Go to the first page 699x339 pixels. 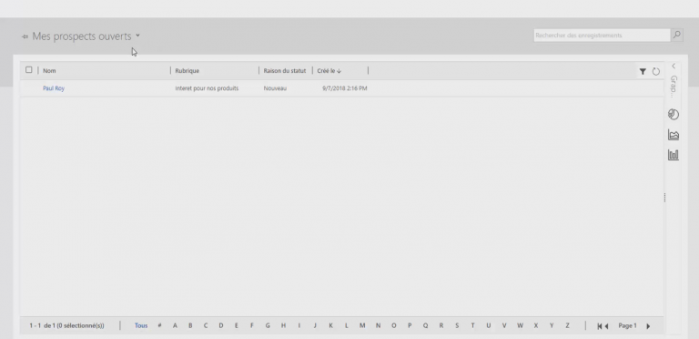coord(600,326)
